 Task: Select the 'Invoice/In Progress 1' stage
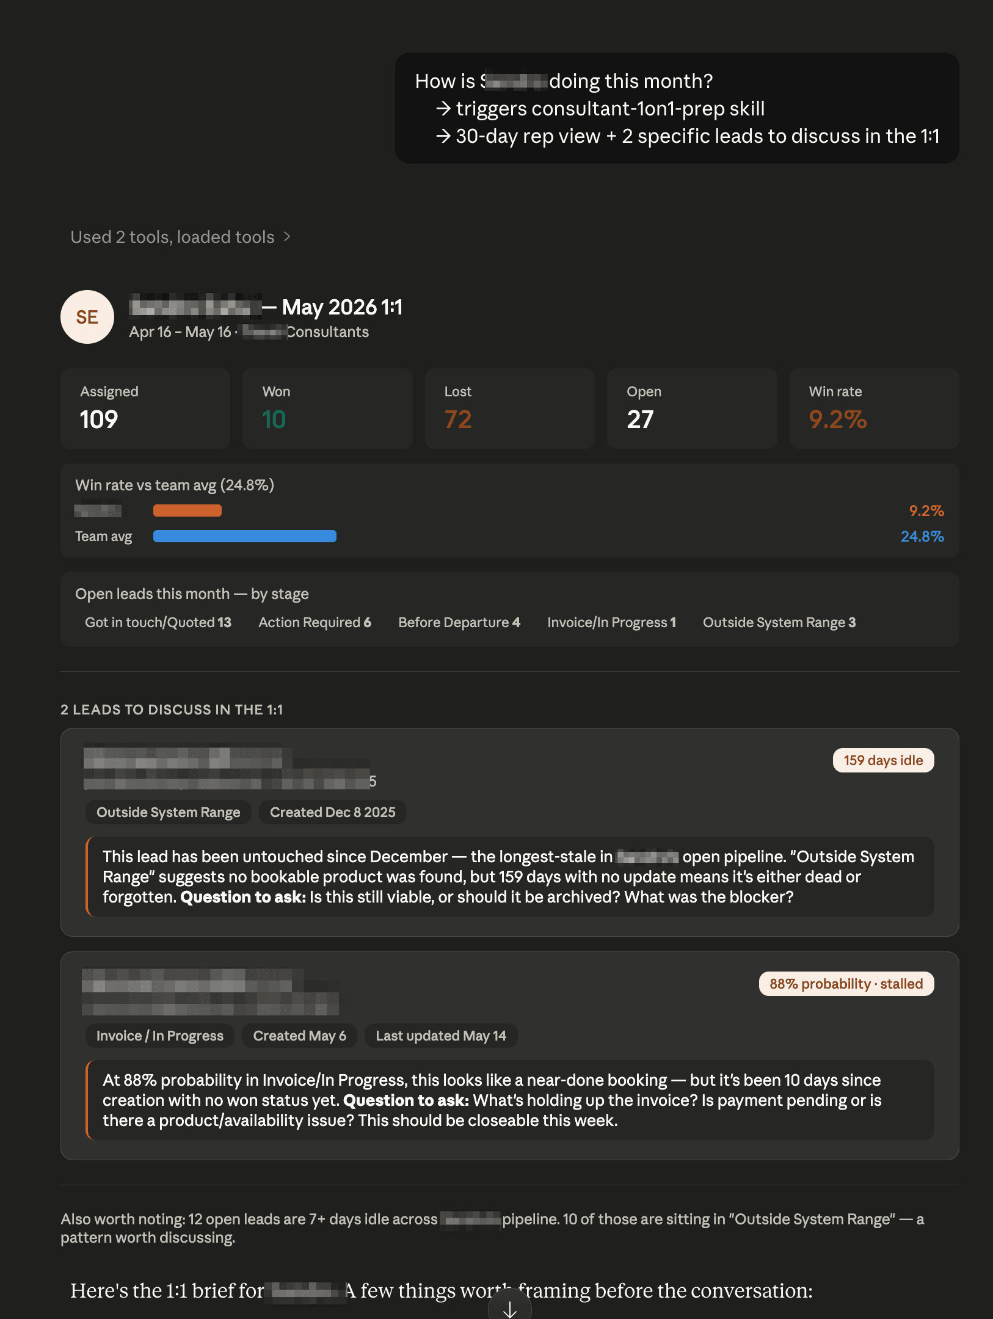[x=611, y=622]
